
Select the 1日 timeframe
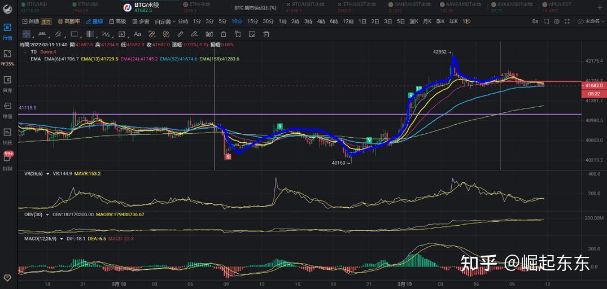[x=363, y=21]
